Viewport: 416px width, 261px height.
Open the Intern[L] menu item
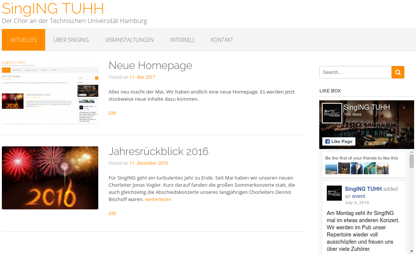pos(182,40)
